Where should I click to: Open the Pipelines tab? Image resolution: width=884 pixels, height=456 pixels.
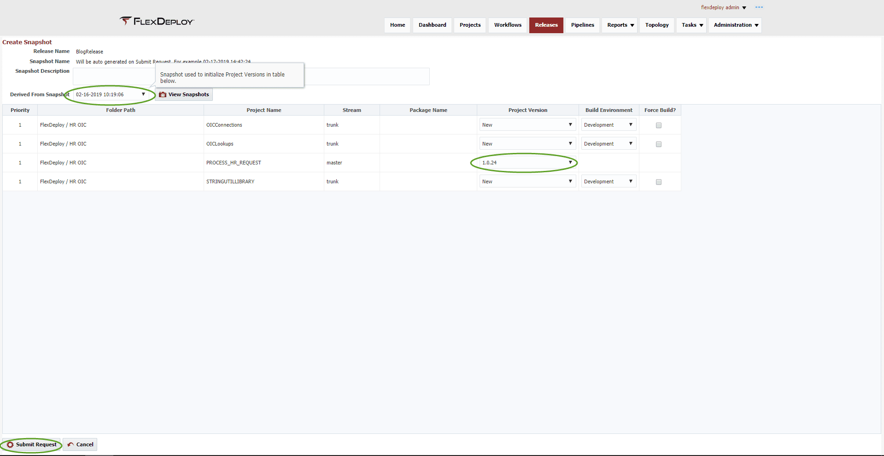[583, 25]
